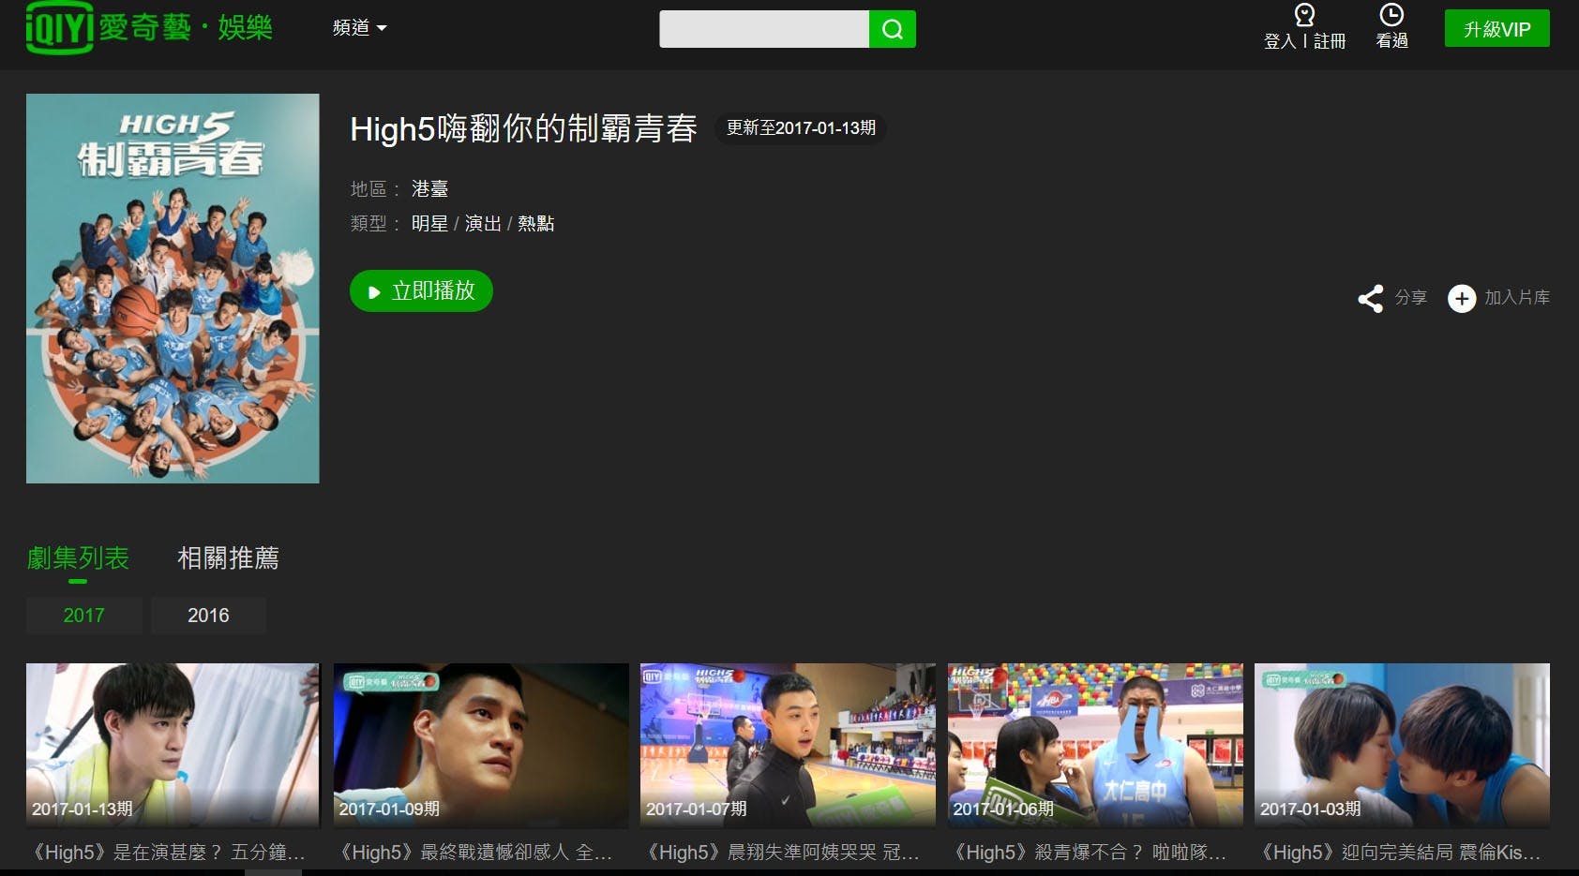
Task: Click the High5 show poster image
Action: (x=173, y=289)
